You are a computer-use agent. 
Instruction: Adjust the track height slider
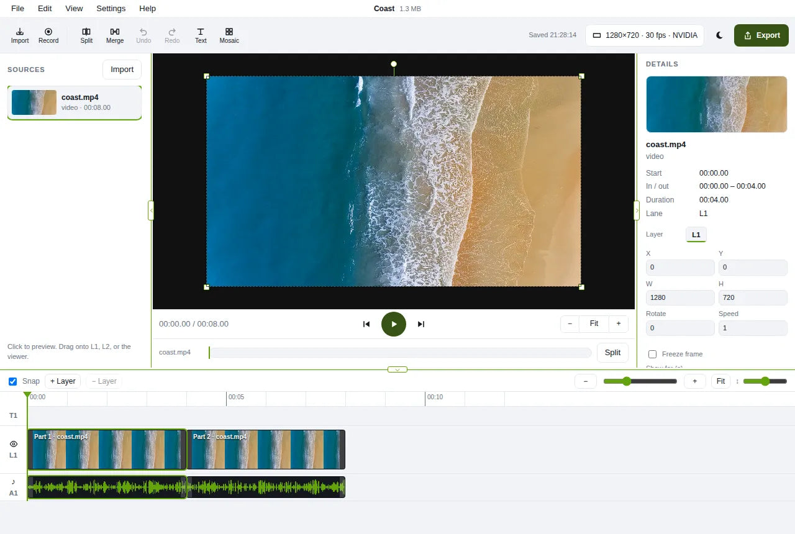(x=765, y=381)
